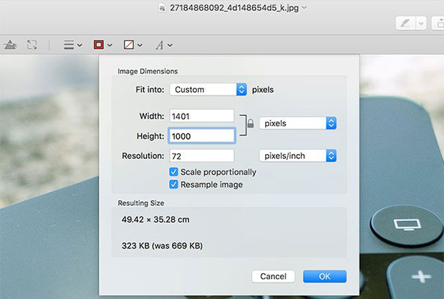Click the Adjust Size tool icon
This screenshot has width=444, height=299.
point(32,45)
